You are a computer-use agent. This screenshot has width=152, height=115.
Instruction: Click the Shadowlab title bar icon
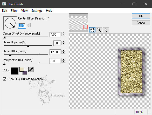click(4, 4)
